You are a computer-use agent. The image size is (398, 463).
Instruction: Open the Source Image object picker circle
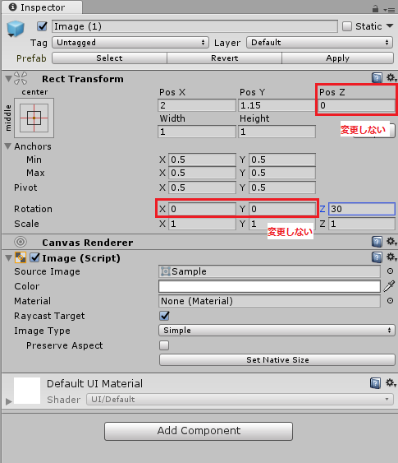tap(390, 271)
